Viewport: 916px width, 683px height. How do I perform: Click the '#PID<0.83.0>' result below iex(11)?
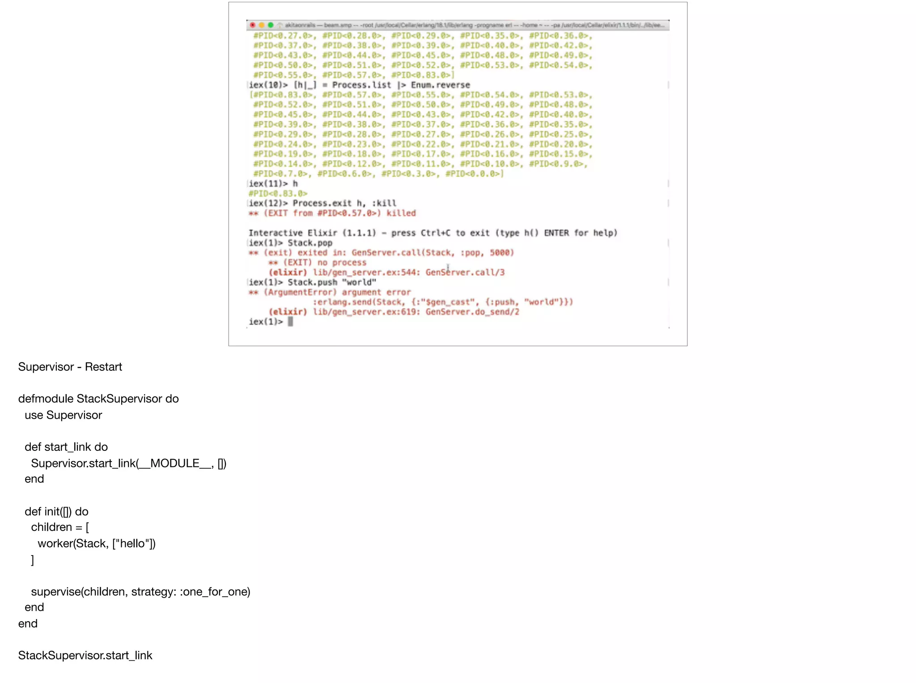tap(278, 194)
